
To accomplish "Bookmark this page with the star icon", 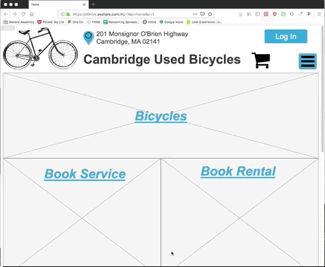I will 210,14.
